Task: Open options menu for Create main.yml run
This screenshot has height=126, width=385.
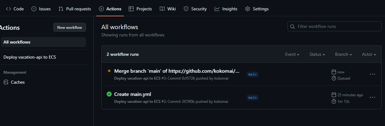Action: point(372,97)
